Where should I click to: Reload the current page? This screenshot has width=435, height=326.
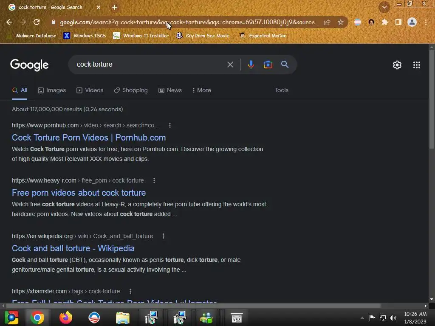coord(37,22)
